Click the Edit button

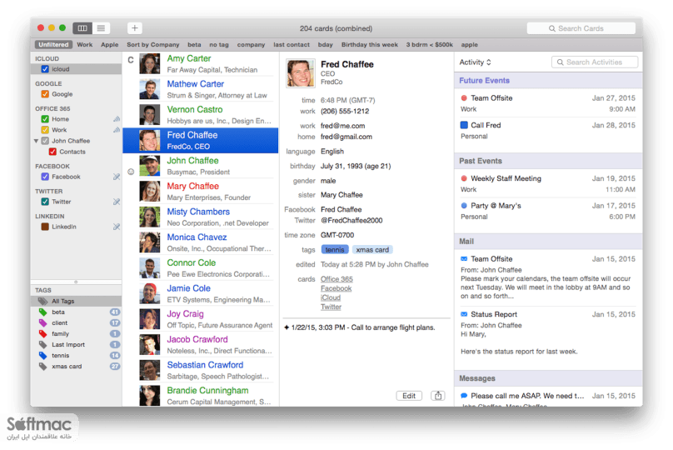coord(409,396)
